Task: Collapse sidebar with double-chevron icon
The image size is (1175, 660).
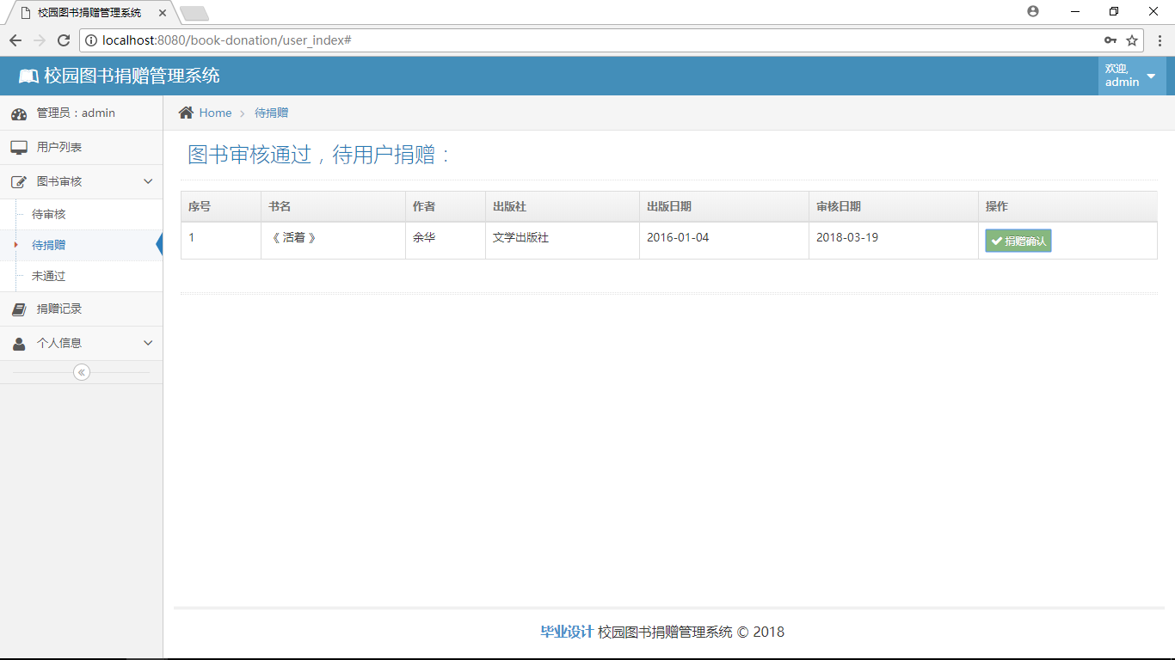Action: (x=82, y=372)
